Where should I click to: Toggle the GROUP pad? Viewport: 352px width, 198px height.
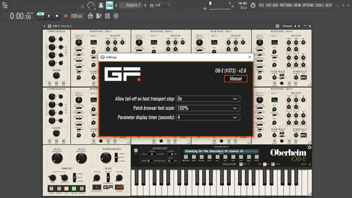coord(74,188)
